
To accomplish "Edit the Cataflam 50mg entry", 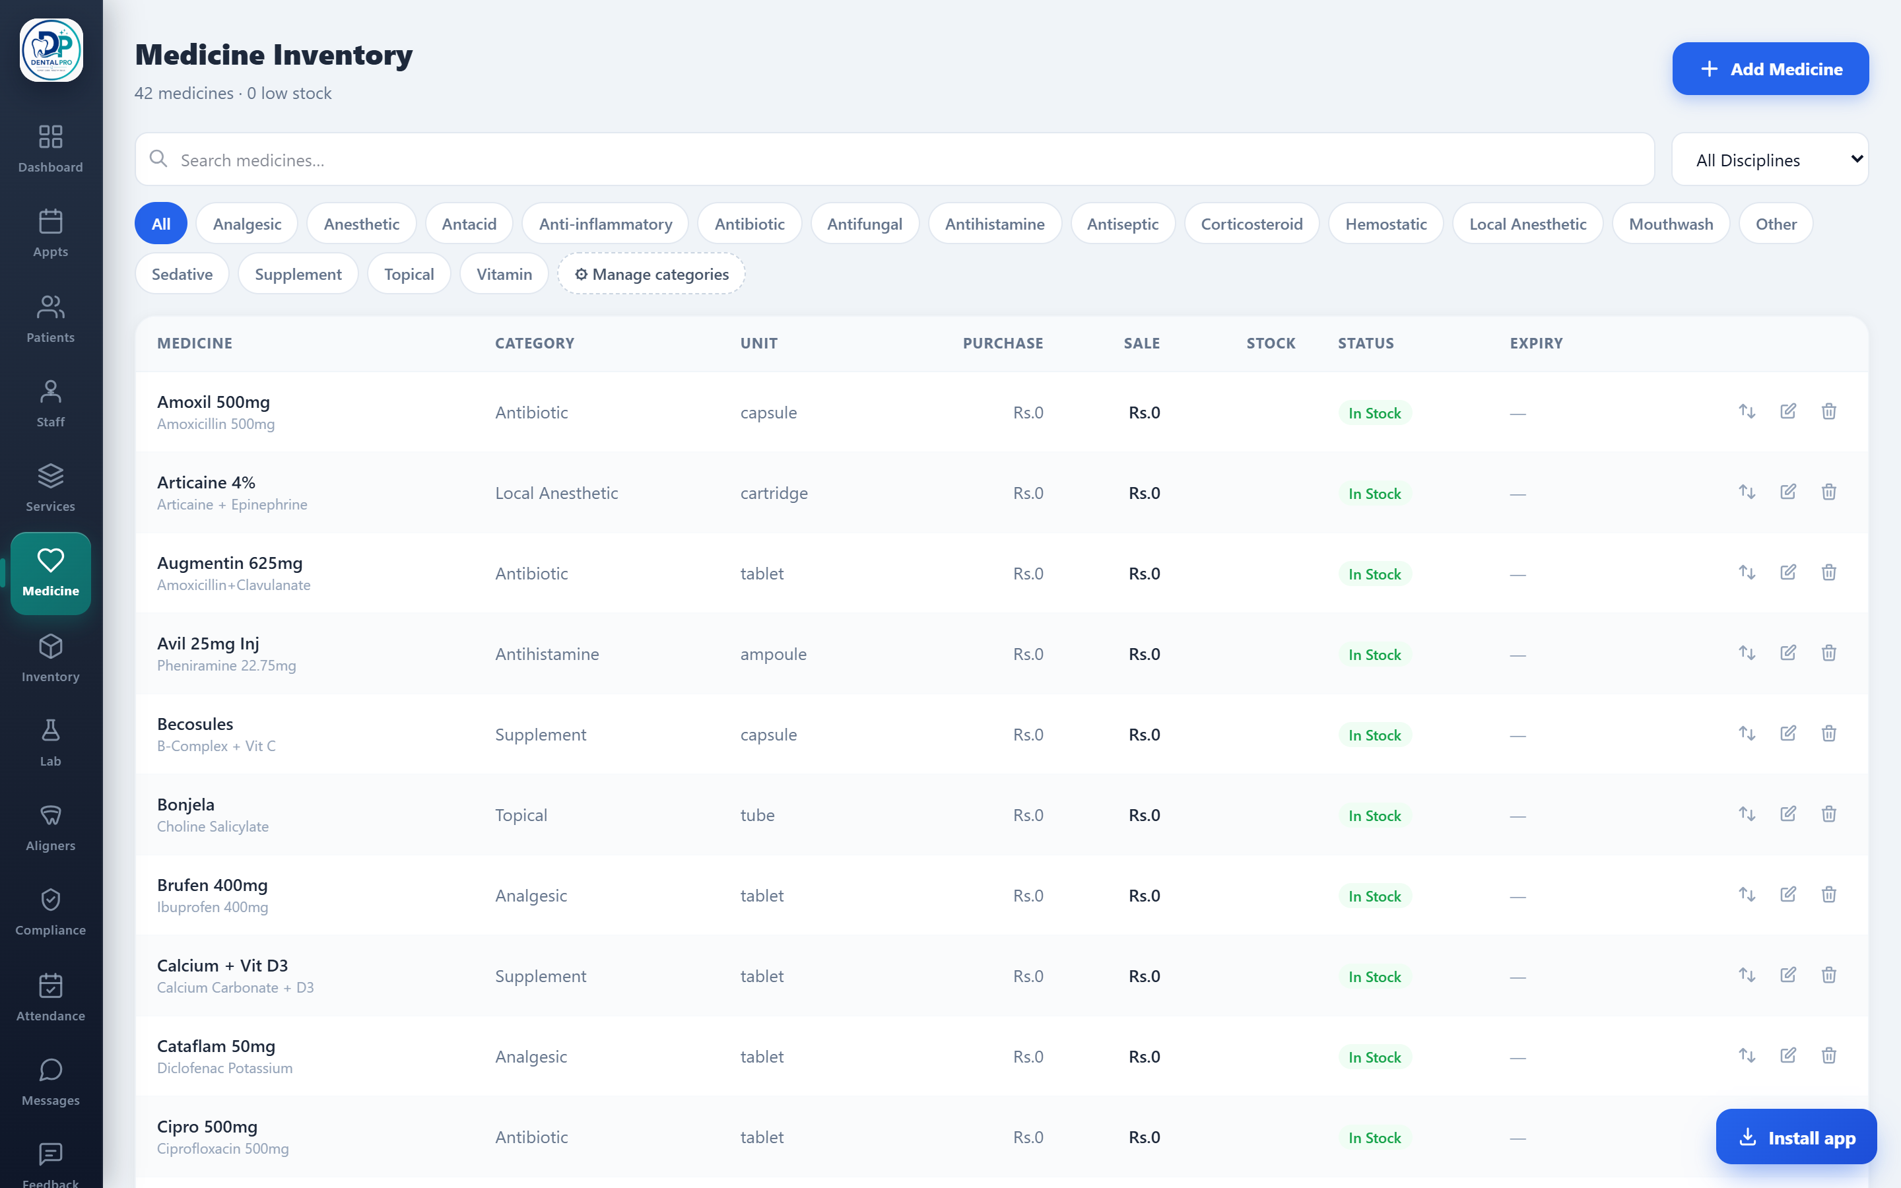I will pyautogui.click(x=1788, y=1055).
